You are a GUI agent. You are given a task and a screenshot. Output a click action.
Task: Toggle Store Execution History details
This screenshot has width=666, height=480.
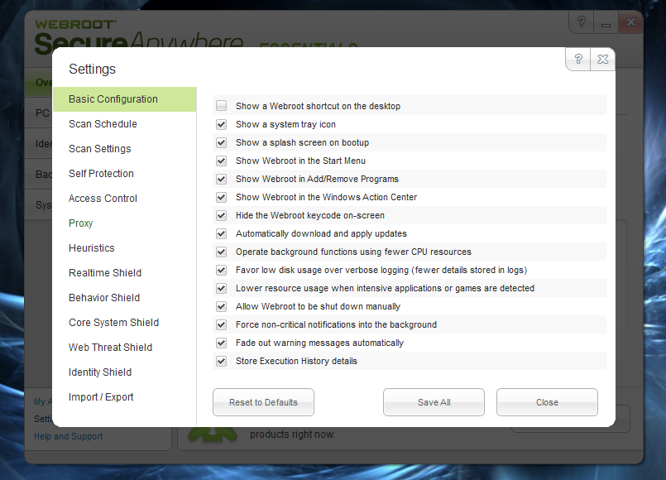(x=221, y=361)
